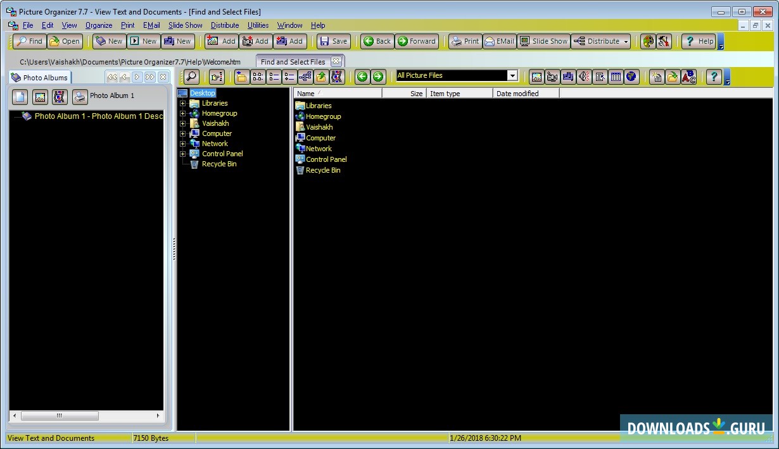Switch to list view icon

[274, 77]
